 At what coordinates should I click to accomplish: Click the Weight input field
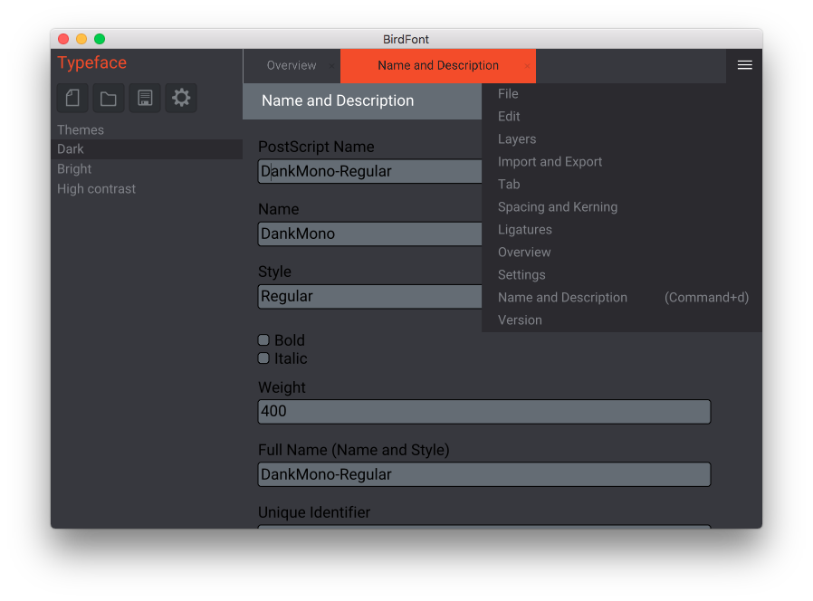[x=483, y=412]
